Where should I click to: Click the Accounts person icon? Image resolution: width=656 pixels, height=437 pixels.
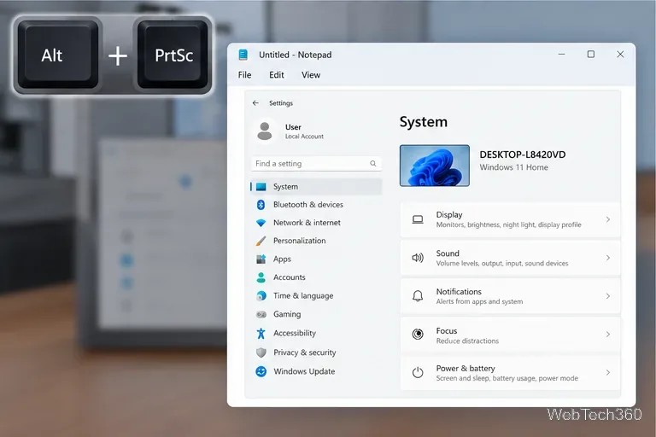[x=261, y=277]
